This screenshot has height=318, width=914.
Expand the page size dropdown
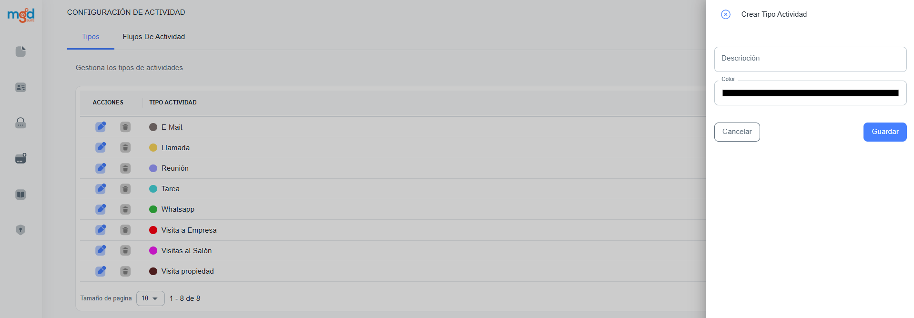pyautogui.click(x=150, y=298)
